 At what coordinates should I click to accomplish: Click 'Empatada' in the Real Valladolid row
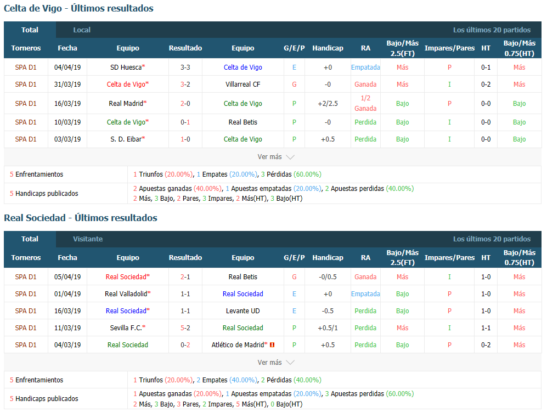[365, 294]
